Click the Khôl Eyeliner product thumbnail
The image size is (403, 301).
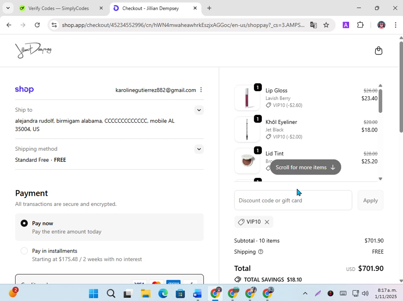click(247, 129)
